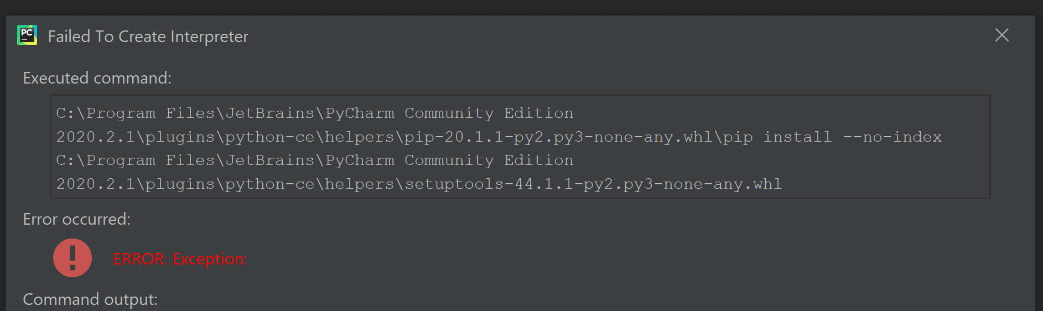1043x311 pixels.
Task: Click 'helpers' in the last command line
Action: pyautogui.click(x=359, y=184)
